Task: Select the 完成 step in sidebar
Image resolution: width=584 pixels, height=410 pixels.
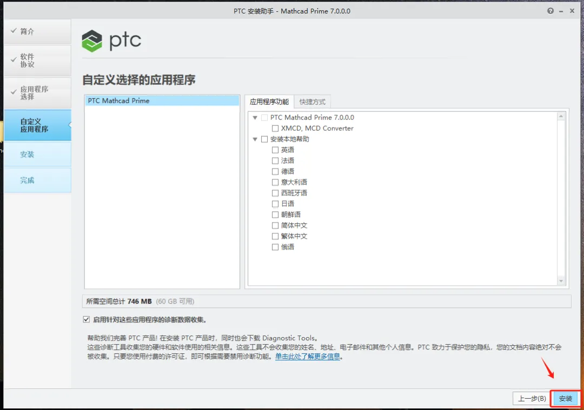Action: [38, 180]
